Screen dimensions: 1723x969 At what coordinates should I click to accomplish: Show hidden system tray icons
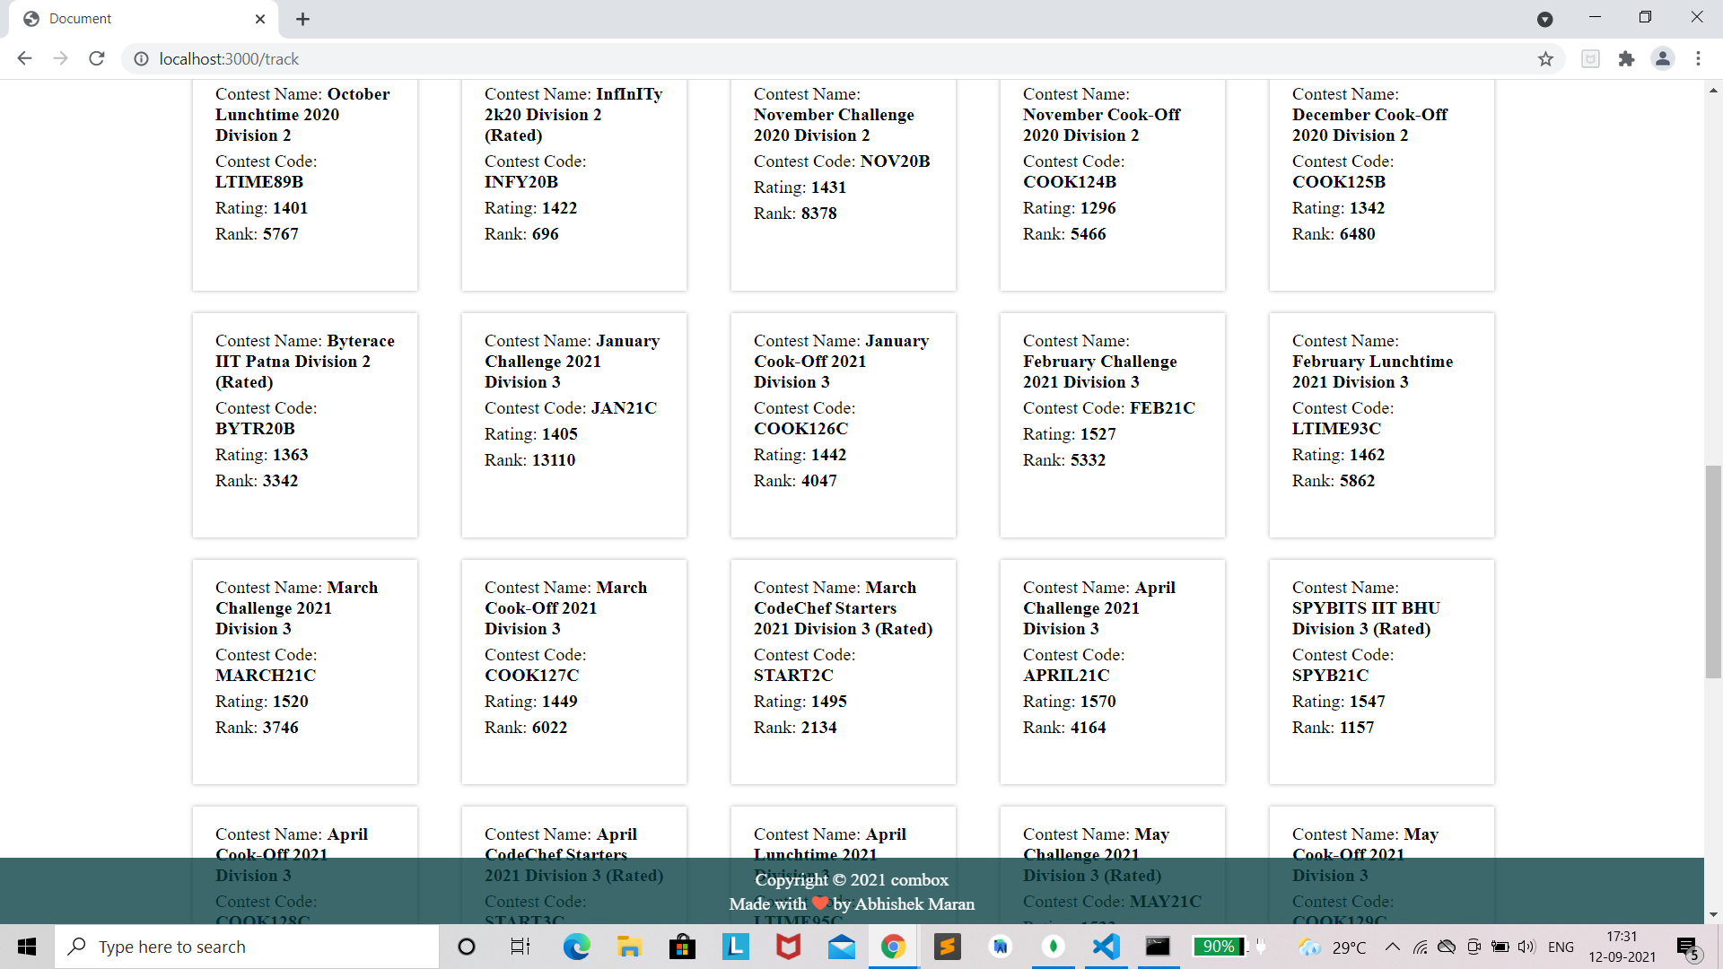[1392, 947]
